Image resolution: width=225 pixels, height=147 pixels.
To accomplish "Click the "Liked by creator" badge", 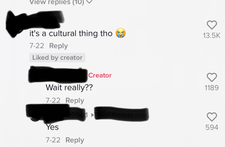I will [x=57, y=58].
